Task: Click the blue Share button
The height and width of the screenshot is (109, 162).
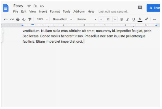Action: [153, 8]
